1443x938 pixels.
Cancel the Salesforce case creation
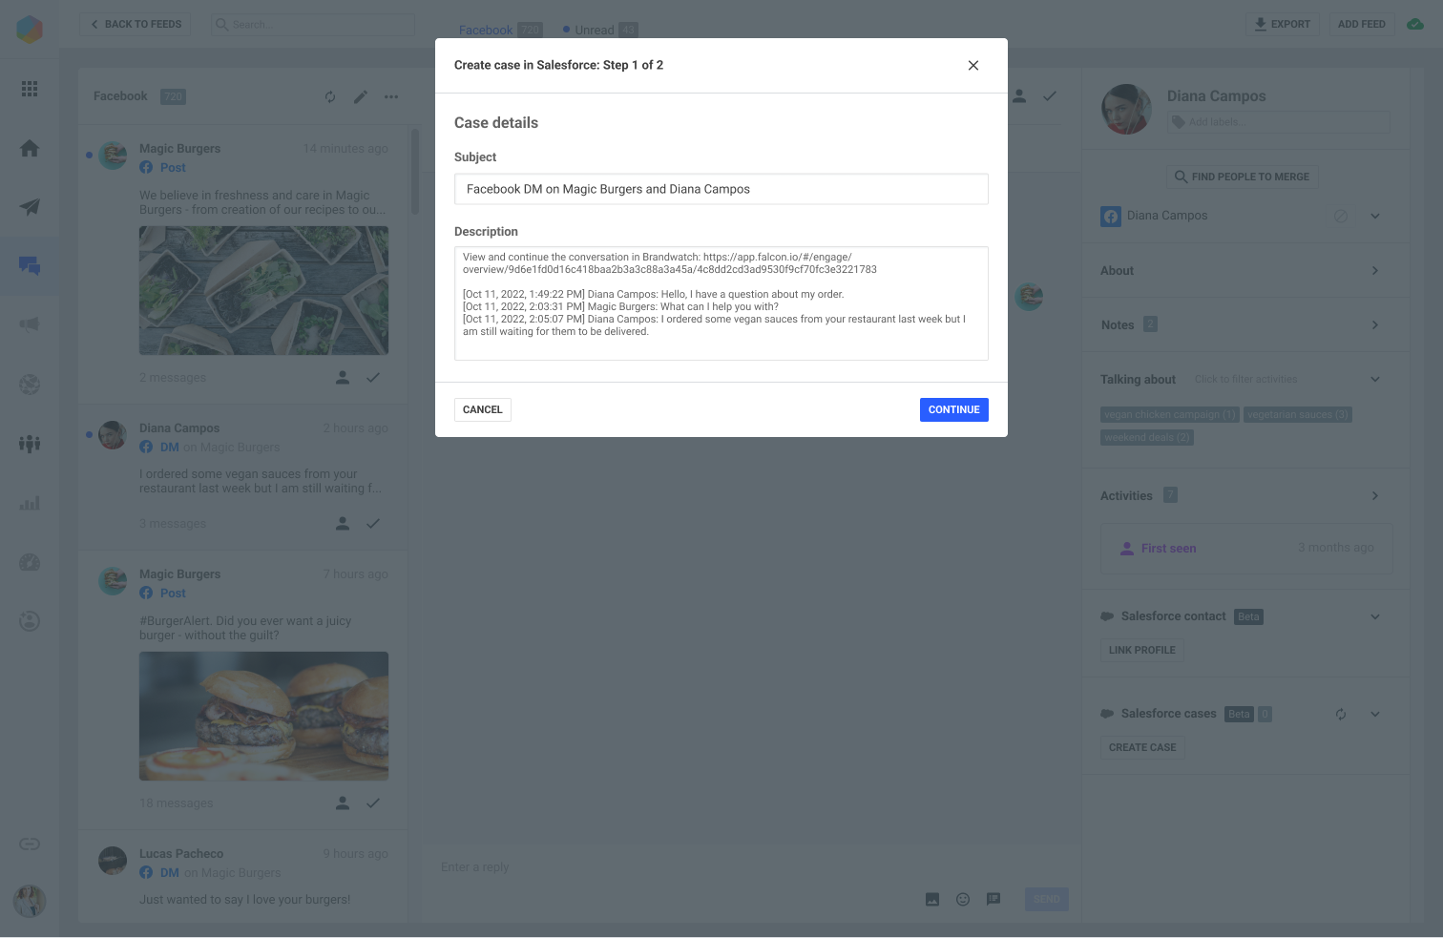point(483,409)
